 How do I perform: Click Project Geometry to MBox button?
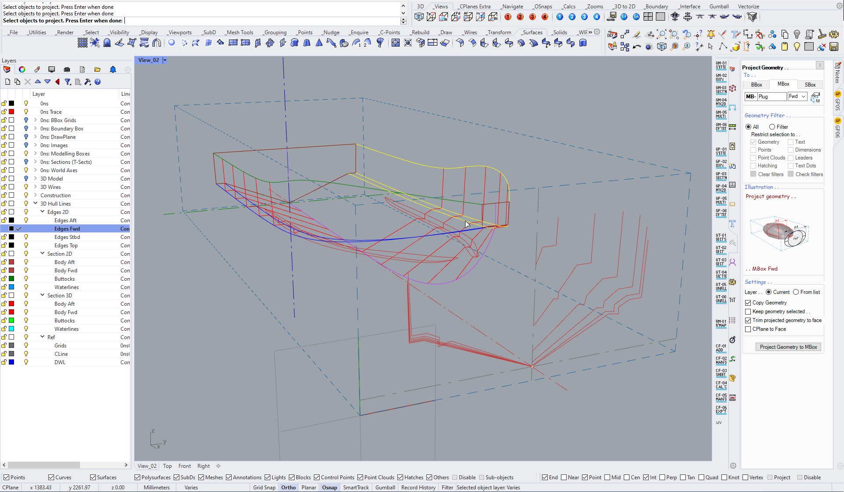coord(788,347)
